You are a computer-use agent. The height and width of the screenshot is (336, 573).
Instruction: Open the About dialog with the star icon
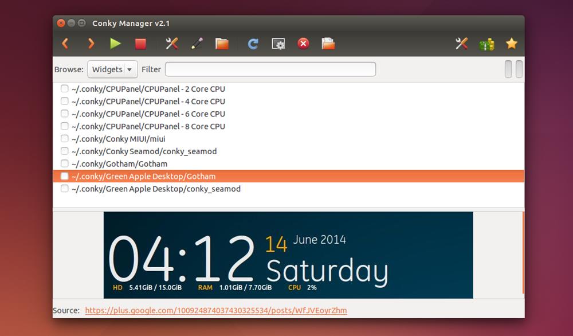tap(511, 44)
